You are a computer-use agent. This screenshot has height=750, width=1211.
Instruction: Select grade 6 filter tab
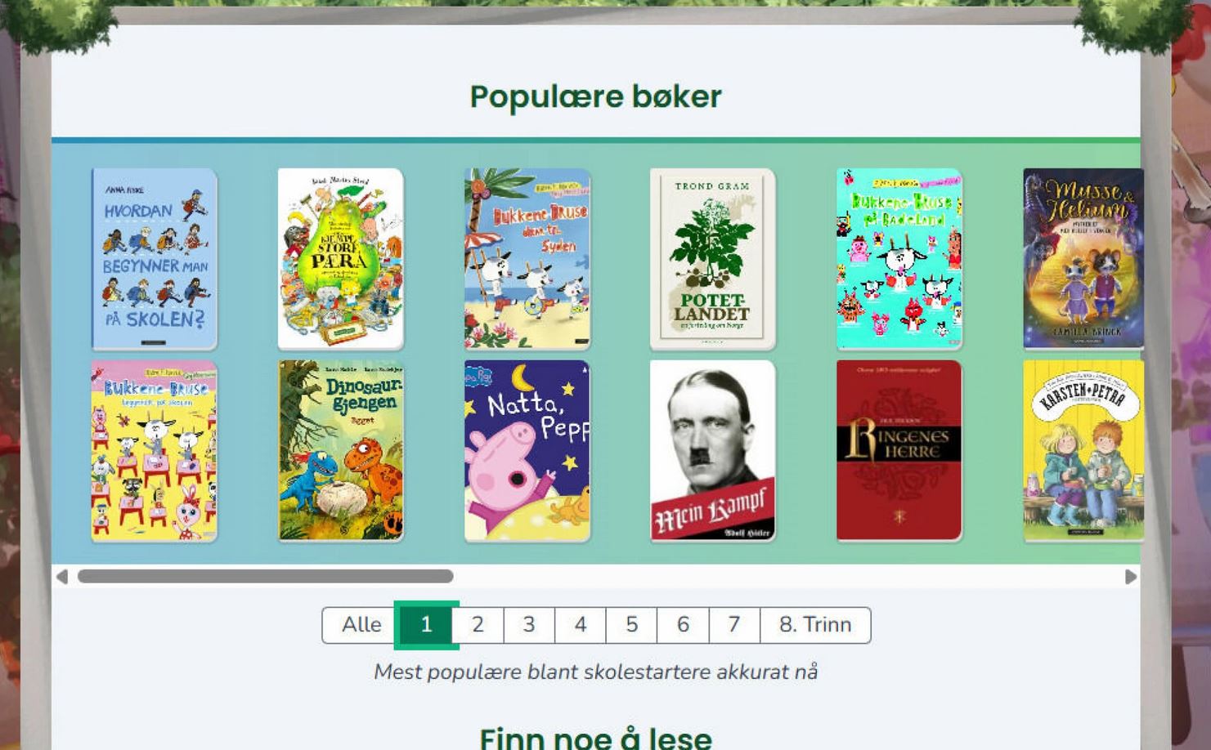(683, 625)
